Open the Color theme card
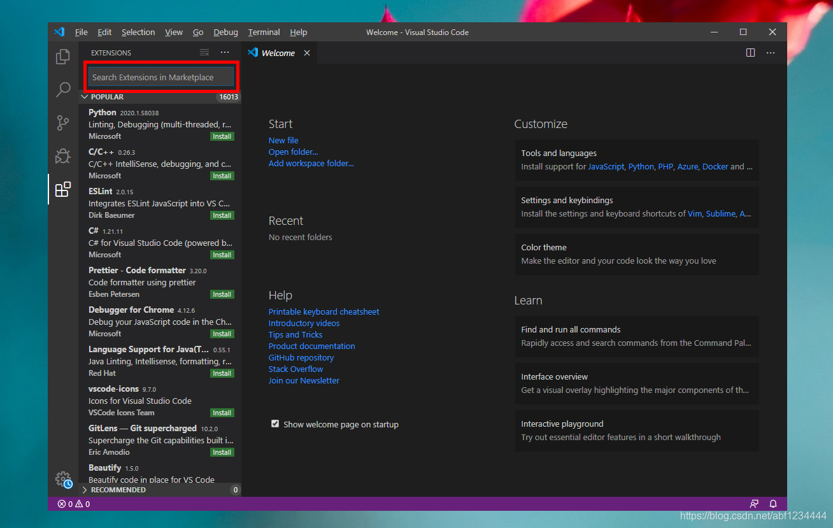 coord(637,254)
